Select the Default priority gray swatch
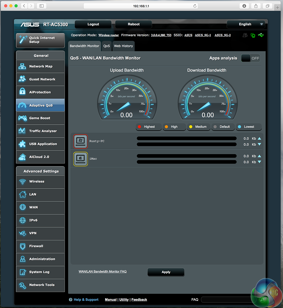Viewport: 283px width, 308px height. coord(215,127)
